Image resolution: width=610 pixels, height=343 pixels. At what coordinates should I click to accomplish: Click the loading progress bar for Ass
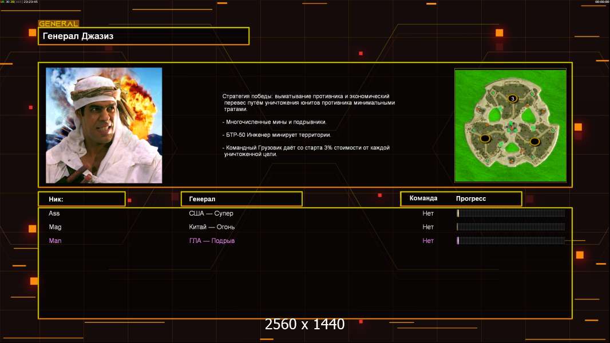[x=511, y=213]
